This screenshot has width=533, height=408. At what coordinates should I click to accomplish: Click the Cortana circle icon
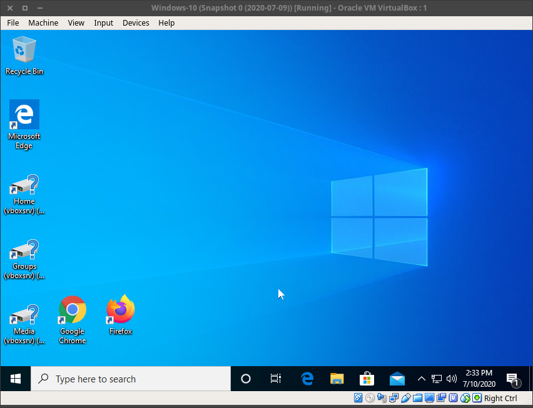[x=246, y=379]
